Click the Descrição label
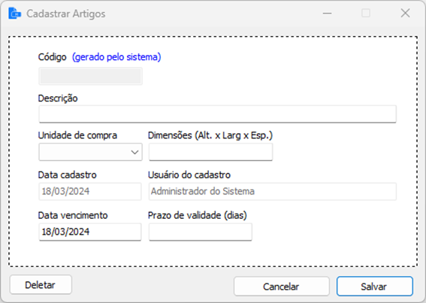The height and width of the screenshot is (303, 426). click(58, 98)
